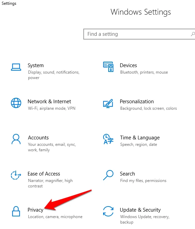The height and width of the screenshot is (229, 195).
Task: Click the magnifier icon in search box
Action: pyautogui.click(x=193, y=34)
